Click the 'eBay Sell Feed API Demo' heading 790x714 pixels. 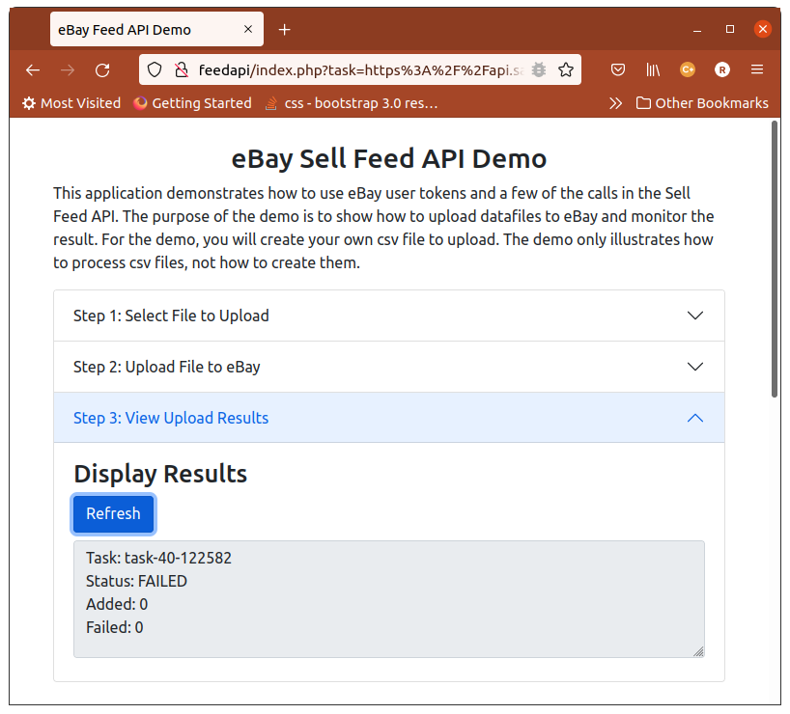(x=389, y=159)
